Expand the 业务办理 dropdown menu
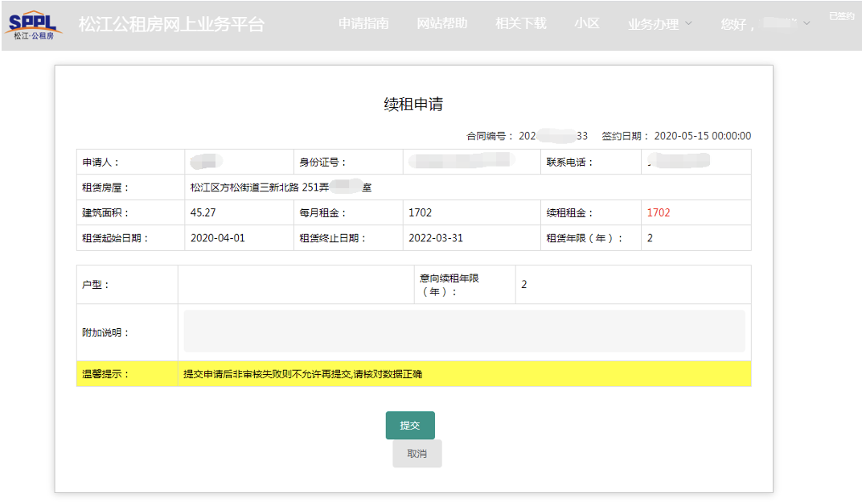The height and width of the screenshot is (502, 862). pyautogui.click(x=659, y=24)
